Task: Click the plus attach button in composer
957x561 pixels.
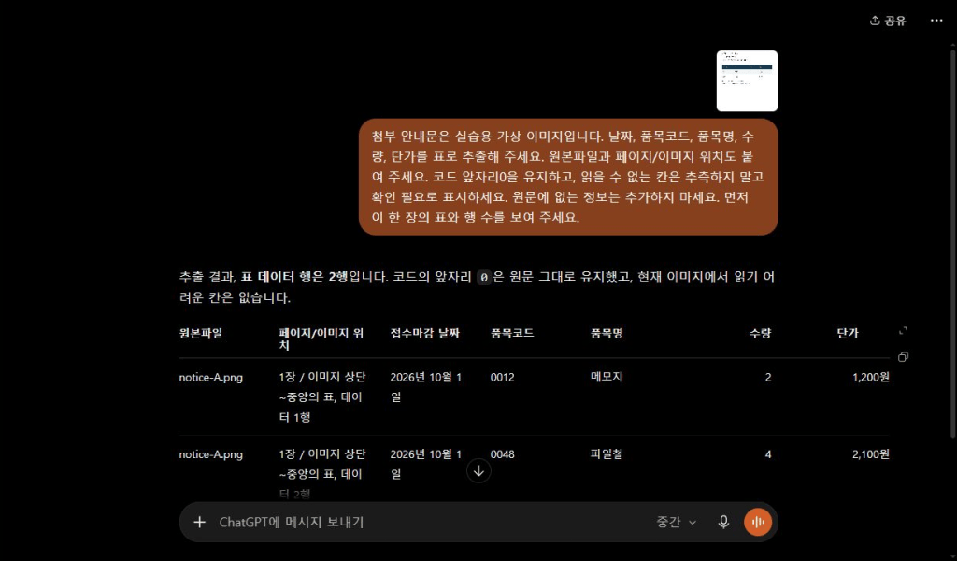Action: [200, 522]
